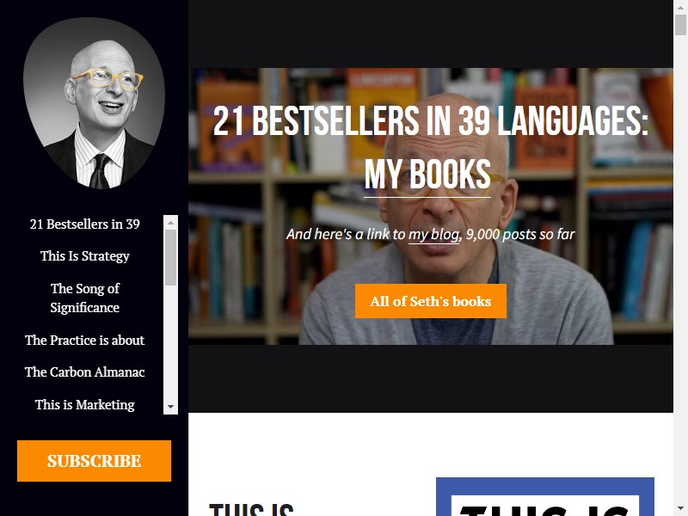This screenshot has width=688, height=516.
Task: Choose 'The Carbon Almanac' in sidebar
Action: 84,372
